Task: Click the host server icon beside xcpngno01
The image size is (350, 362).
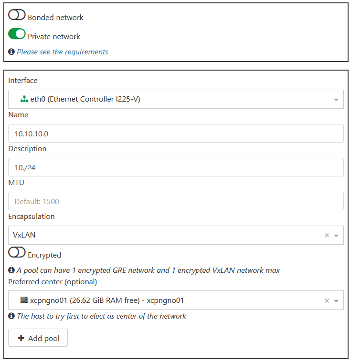Action: 24,300
